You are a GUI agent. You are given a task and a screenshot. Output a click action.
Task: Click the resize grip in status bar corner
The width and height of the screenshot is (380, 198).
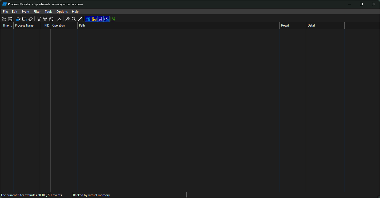(378, 196)
